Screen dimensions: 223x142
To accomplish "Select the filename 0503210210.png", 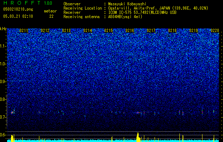I will click(18, 9).
